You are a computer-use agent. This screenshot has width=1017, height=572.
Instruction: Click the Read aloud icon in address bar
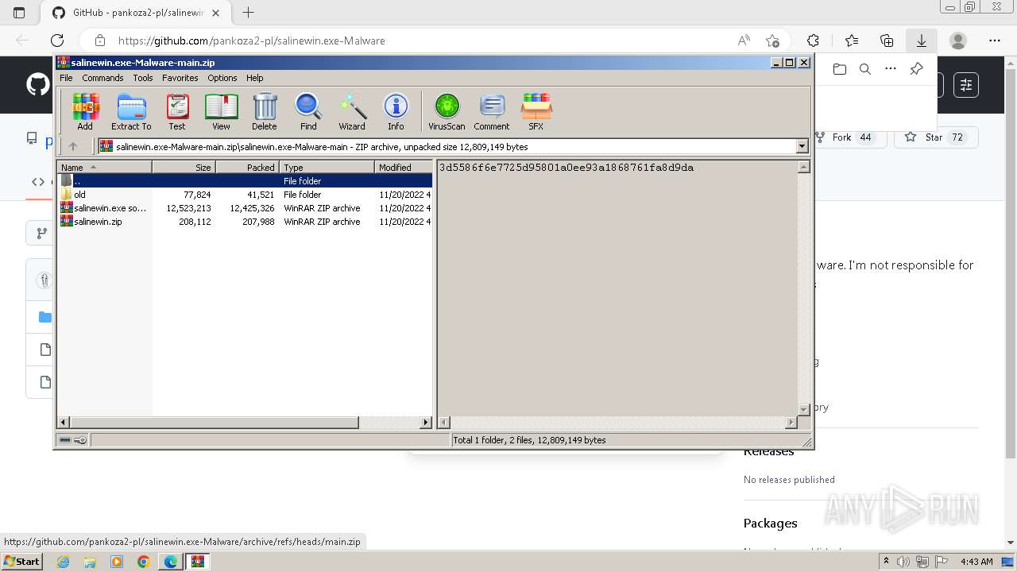744,41
